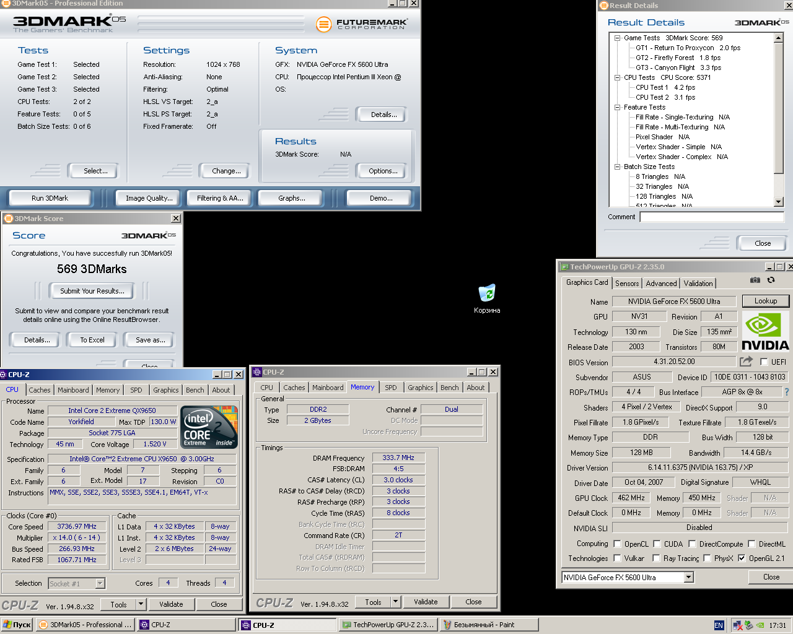This screenshot has width=793, height=634.
Task: Collapse the CPU Tests tree node
Action: click(x=617, y=77)
